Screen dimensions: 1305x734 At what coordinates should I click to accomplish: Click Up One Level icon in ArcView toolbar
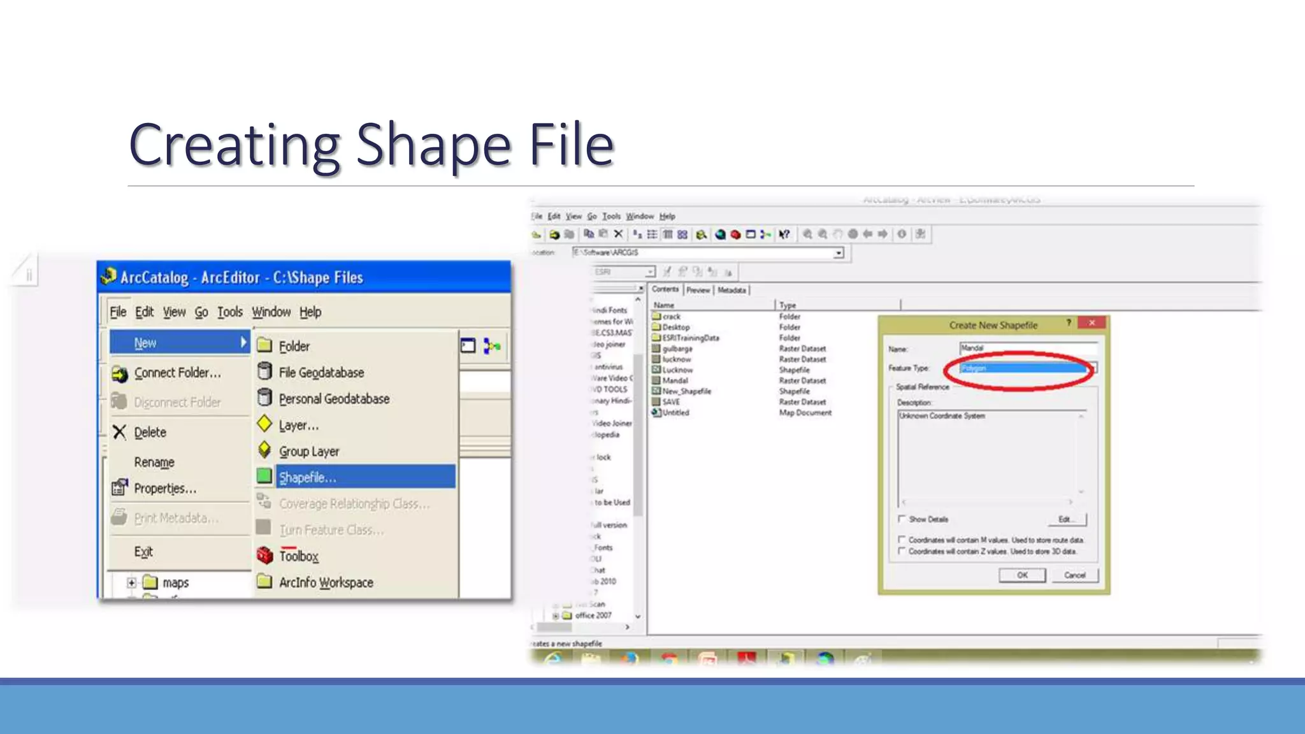pyautogui.click(x=537, y=234)
